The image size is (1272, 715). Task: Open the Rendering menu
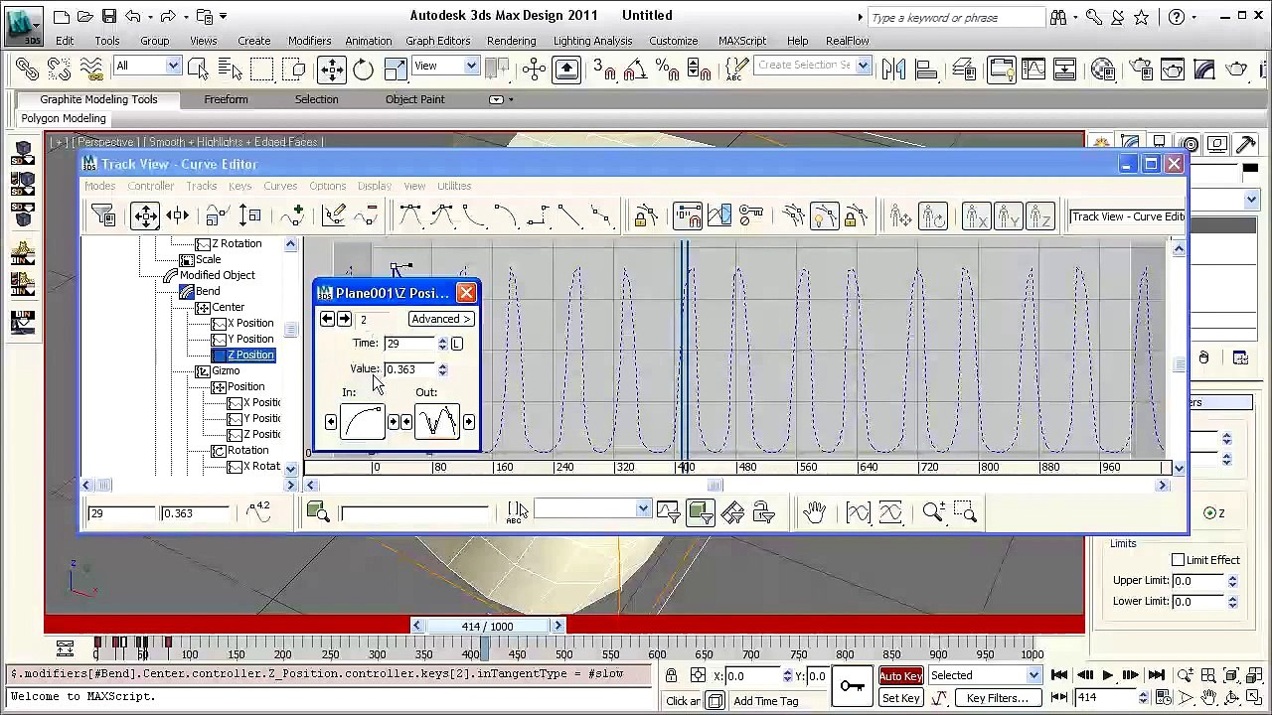coord(511,41)
